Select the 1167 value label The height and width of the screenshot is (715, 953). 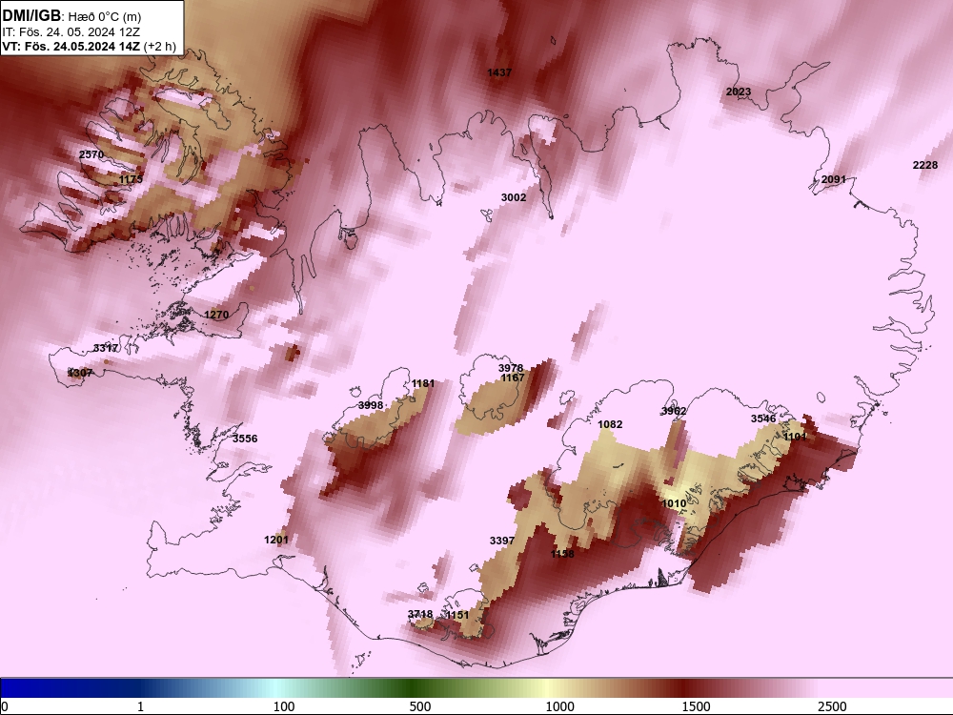point(513,378)
